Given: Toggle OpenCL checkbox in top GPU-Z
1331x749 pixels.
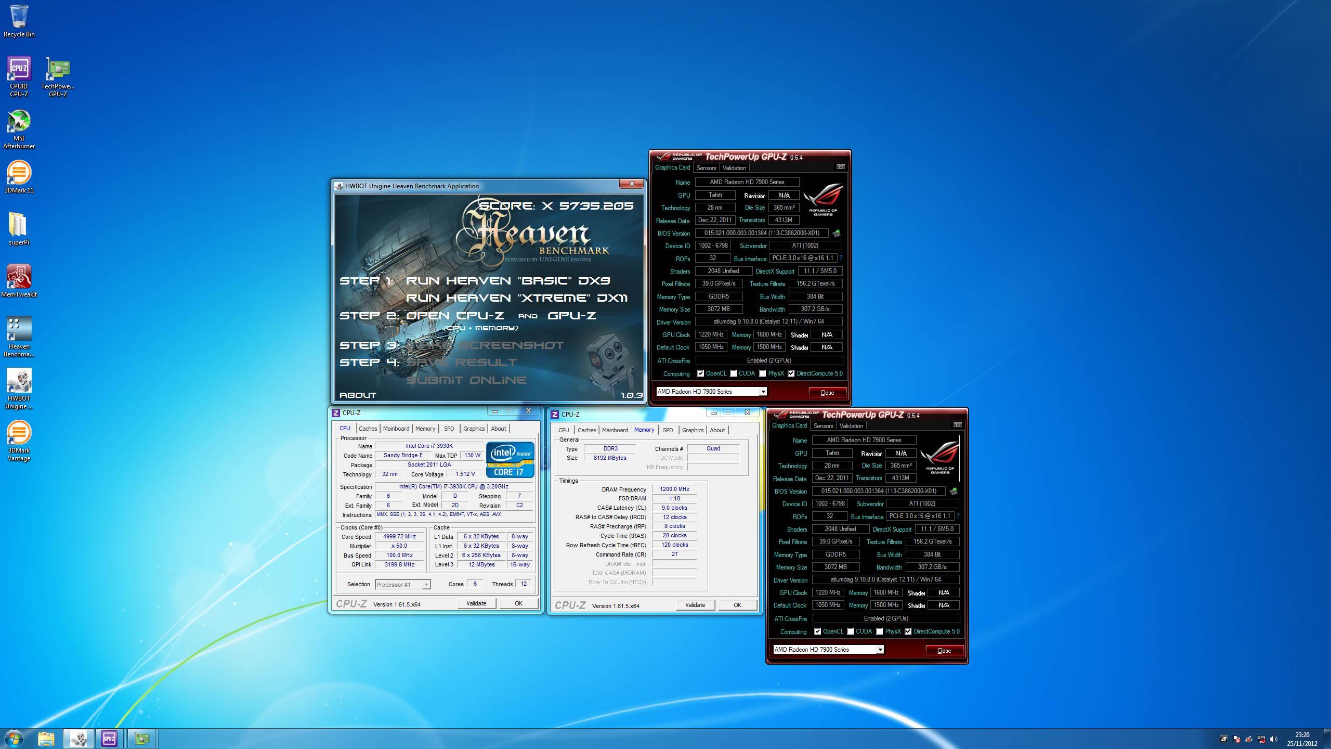Looking at the screenshot, I should point(700,373).
